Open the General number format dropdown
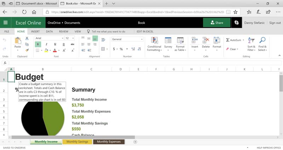The height and width of the screenshot is (150, 283). [127, 39]
